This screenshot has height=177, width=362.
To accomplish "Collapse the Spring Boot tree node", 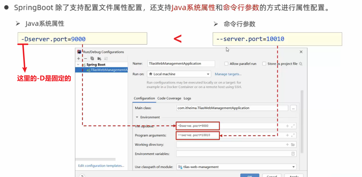I will click(78, 65).
